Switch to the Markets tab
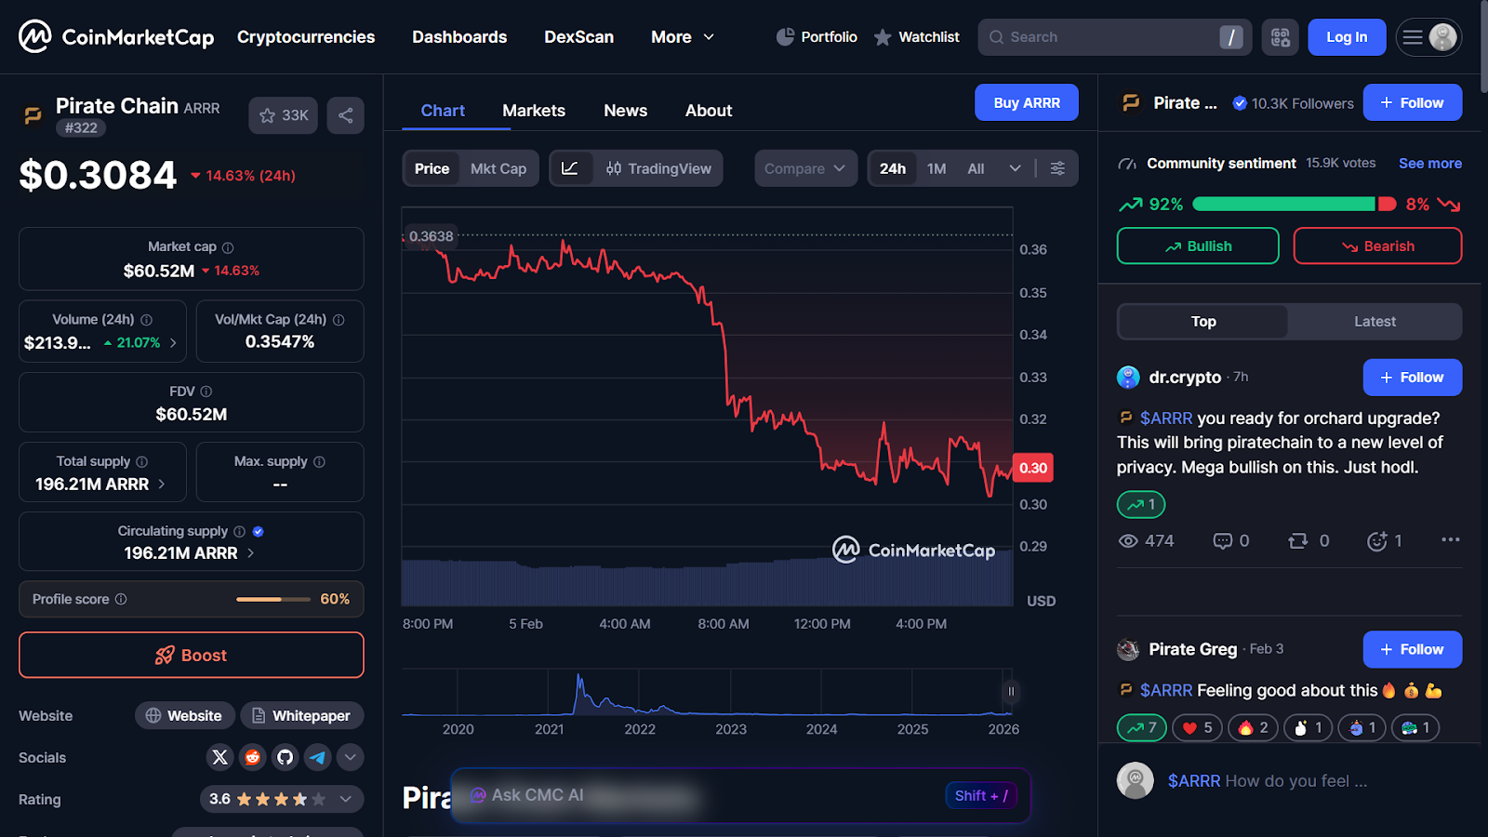1488x837 pixels. tap(533, 111)
